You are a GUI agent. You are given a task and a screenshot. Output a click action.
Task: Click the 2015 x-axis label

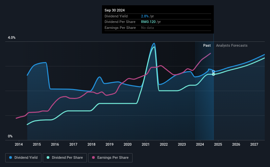[x=37, y=144]
